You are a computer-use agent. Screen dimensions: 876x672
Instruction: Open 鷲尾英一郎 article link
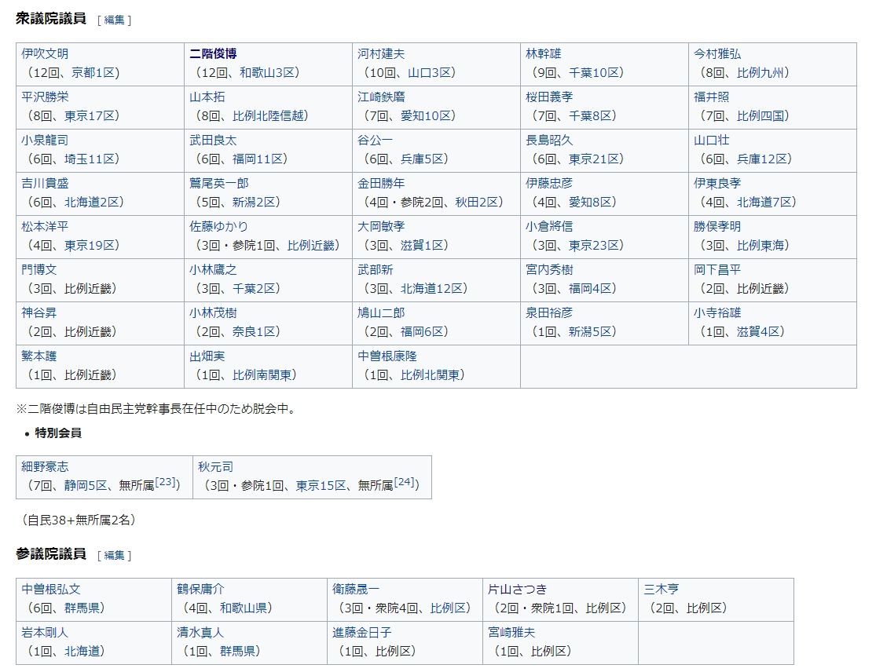(219, 183)
